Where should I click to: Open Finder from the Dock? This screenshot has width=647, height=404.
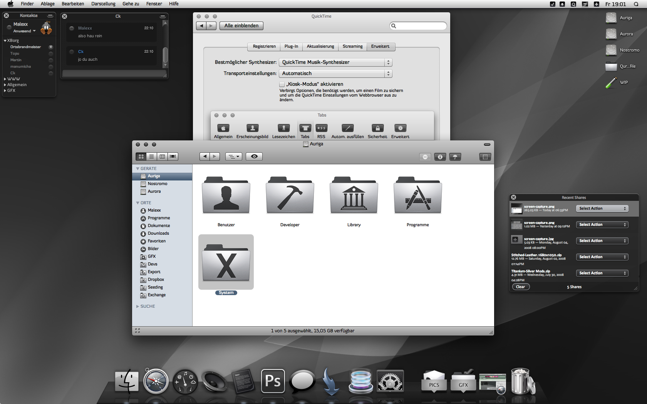[x=127, y=381]
